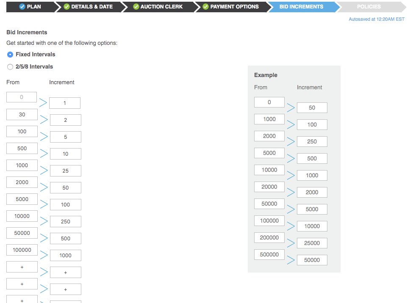
Task: Click the From field containing 30
Action: point(22,114)
